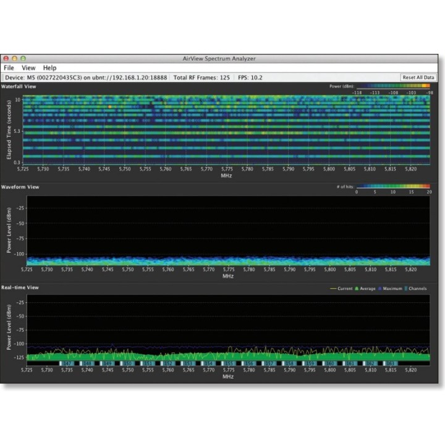The height and width of the screenshot is (445, 445).
Task: Select channel 148 marker in Real-time View
Action: [87, 363]
